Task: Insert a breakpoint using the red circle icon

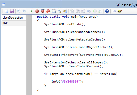Action: [37, 11]
